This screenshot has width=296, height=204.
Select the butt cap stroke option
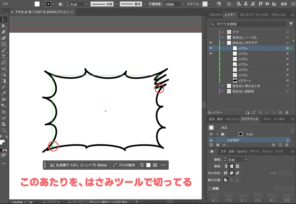(225, 166)
